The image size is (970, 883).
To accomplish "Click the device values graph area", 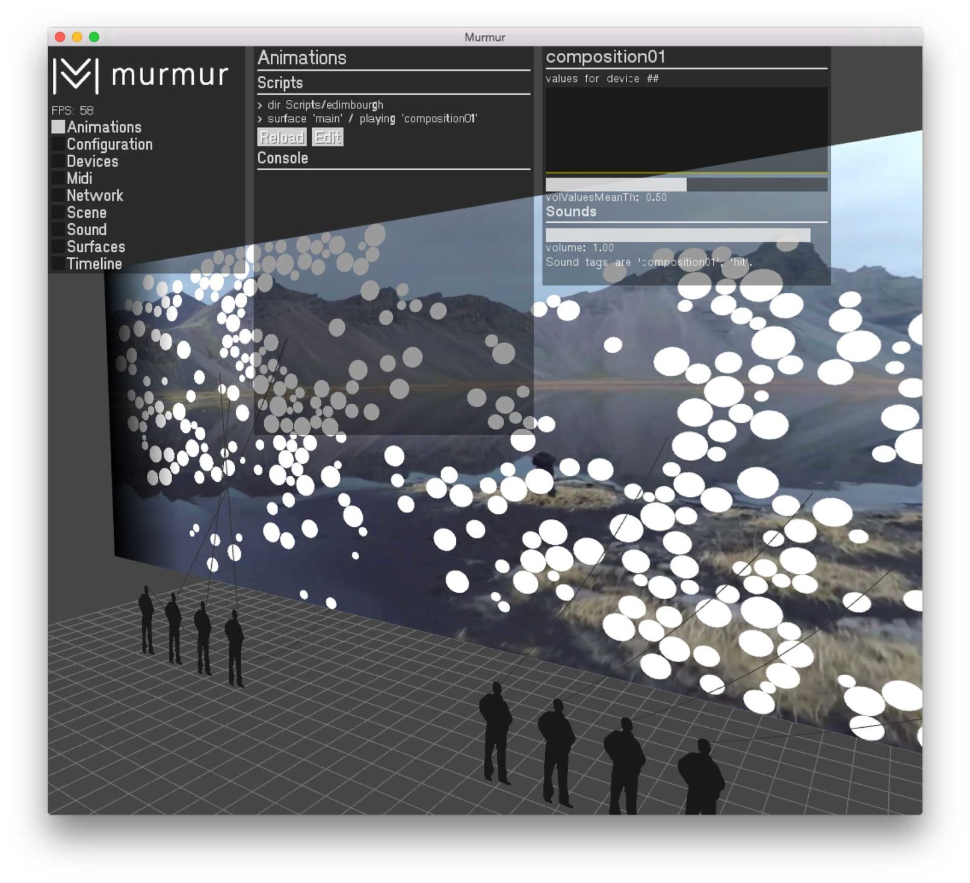I will (686, 130).
